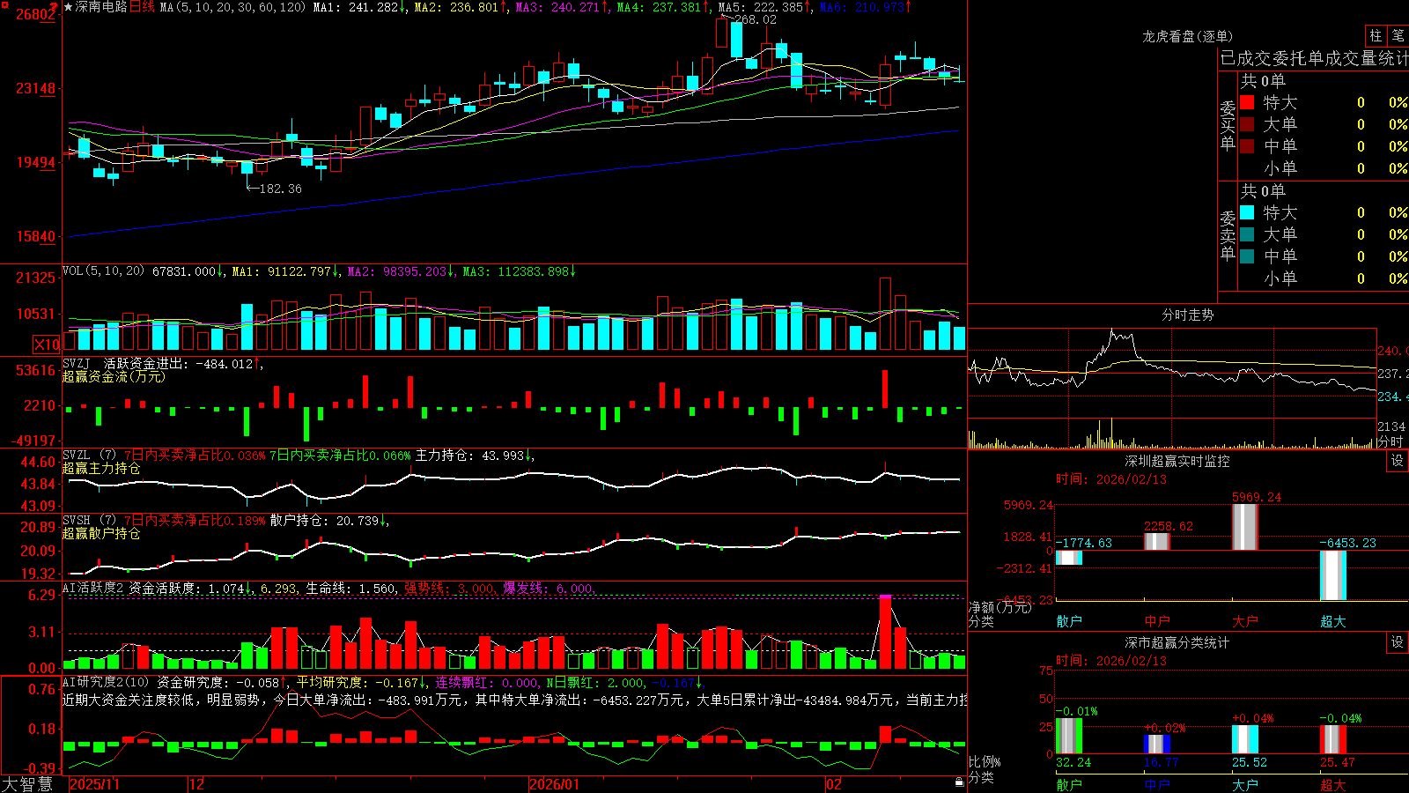The width and height of the screenshot is (1409, 793).
Task: Click teal 大单 sell-order color swatch
Action: 1247,234
